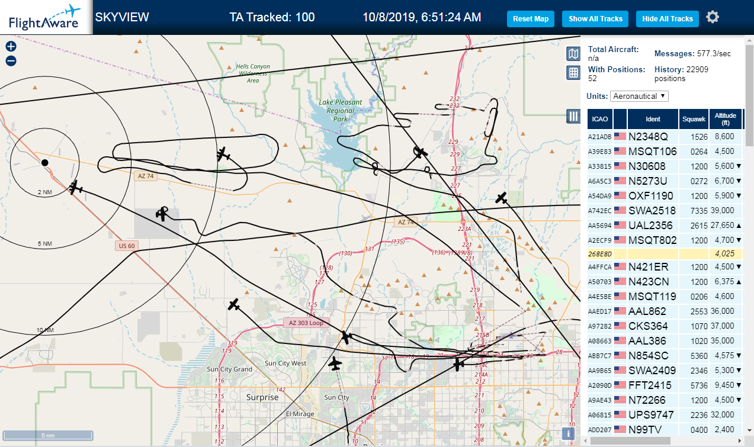This screenshot has width=754, height=447.
Task: Zoom out with the minus button
Action: [11, 60]
